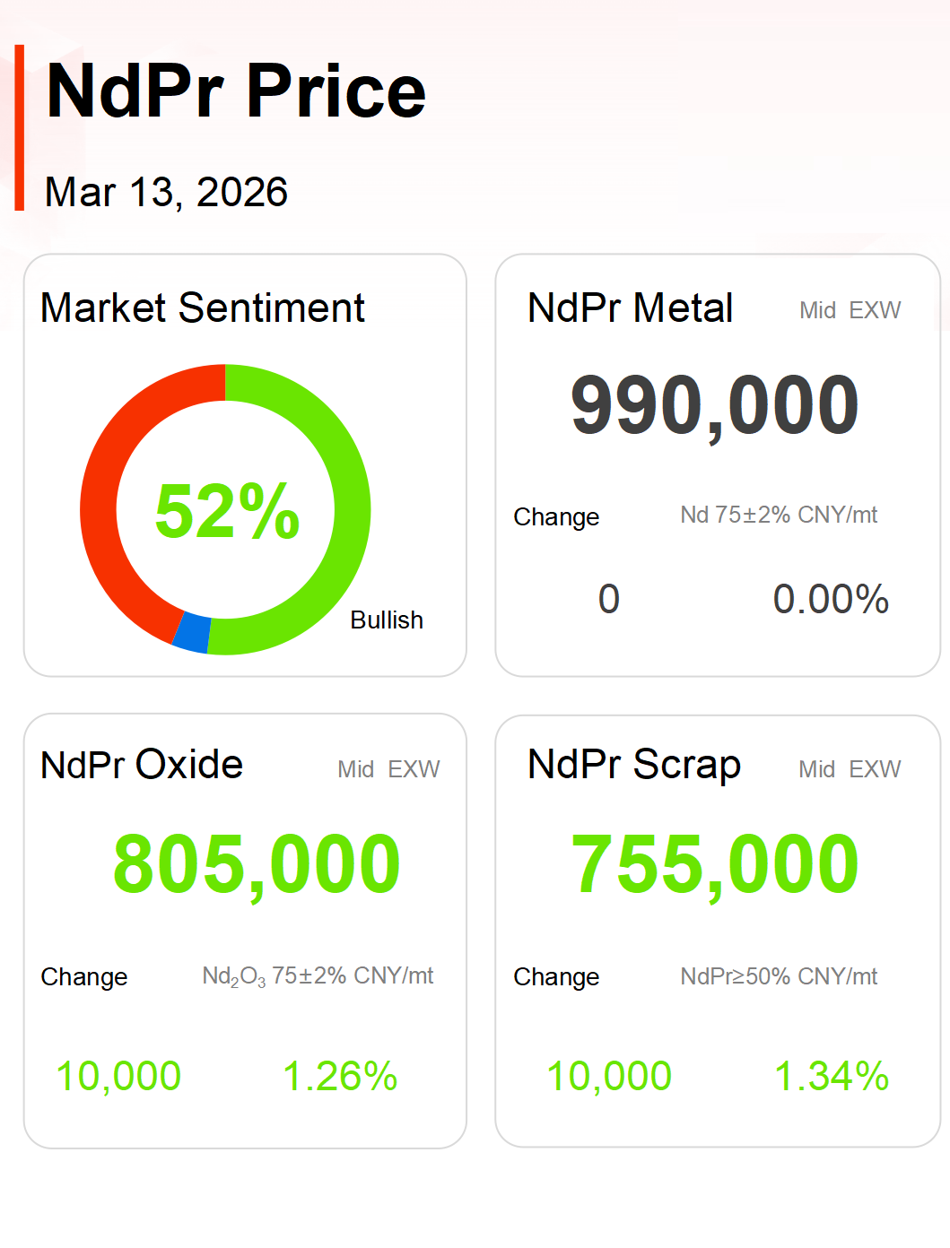
Task: Click the Bullish label beside the chart
Action: coord(387,620)
